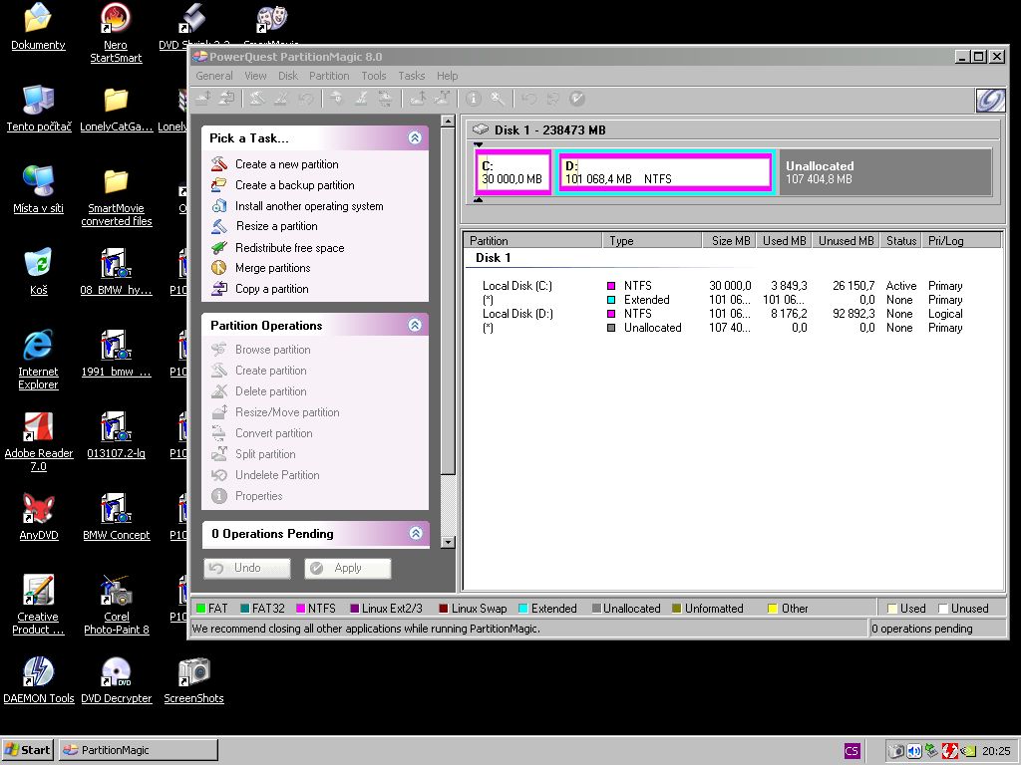Viewport: 1021px width, 765px height.
Task: Click the Undelete Partition operation icon
Action: (219, 475)
